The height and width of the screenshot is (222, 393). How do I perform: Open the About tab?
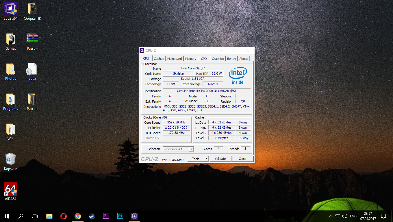(x=244, y=59)
